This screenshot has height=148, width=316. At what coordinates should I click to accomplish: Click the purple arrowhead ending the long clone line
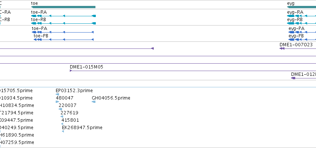click(152, 48)
